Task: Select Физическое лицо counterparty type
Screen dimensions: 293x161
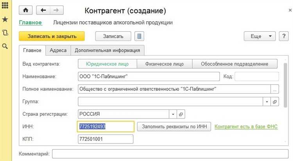Action: click(x=164, y=64)
